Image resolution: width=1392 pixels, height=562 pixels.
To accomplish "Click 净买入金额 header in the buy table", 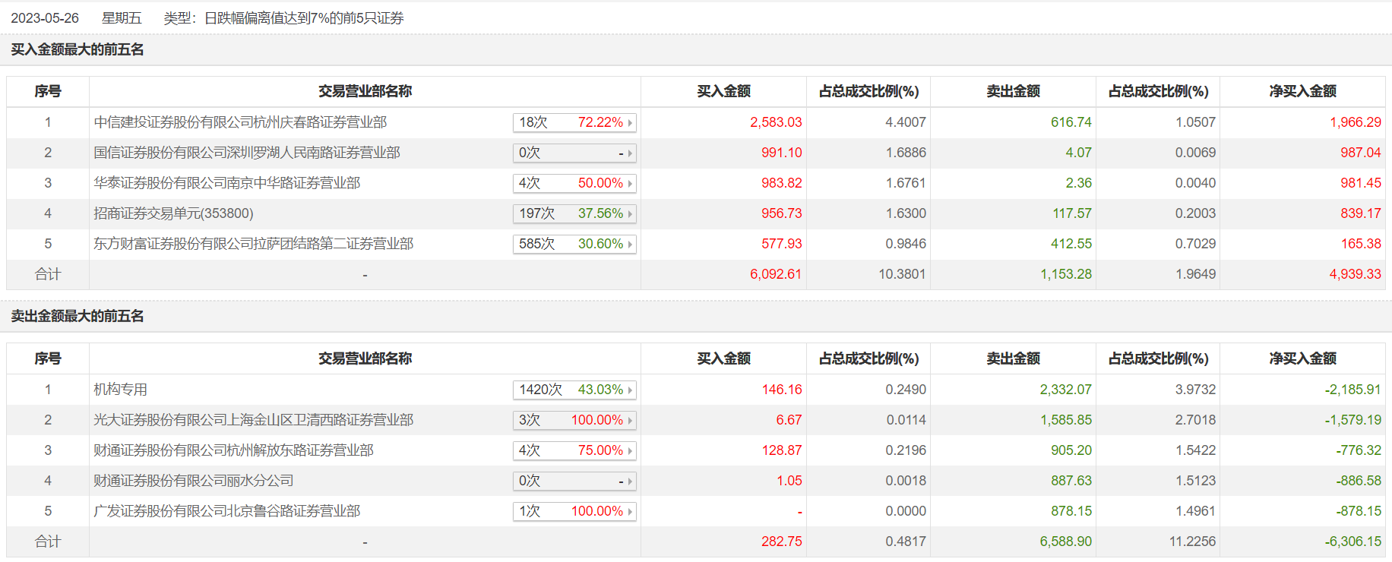I will (1302, 91).
